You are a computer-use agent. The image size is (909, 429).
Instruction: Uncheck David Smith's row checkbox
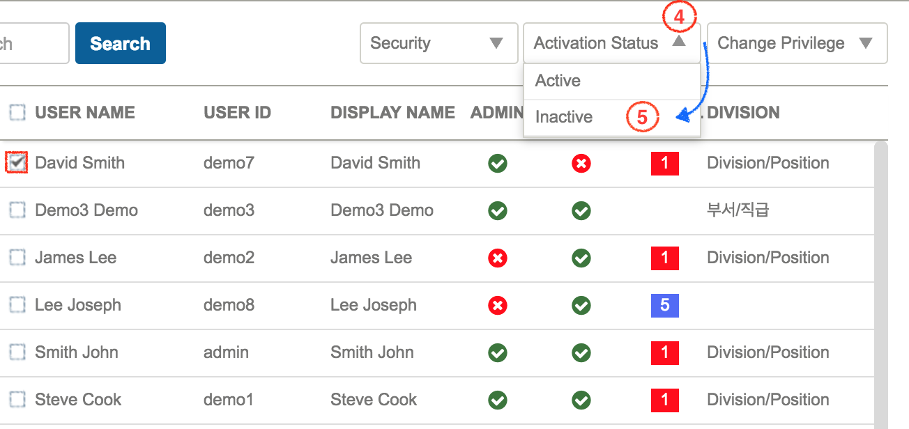tap(17, 162)
